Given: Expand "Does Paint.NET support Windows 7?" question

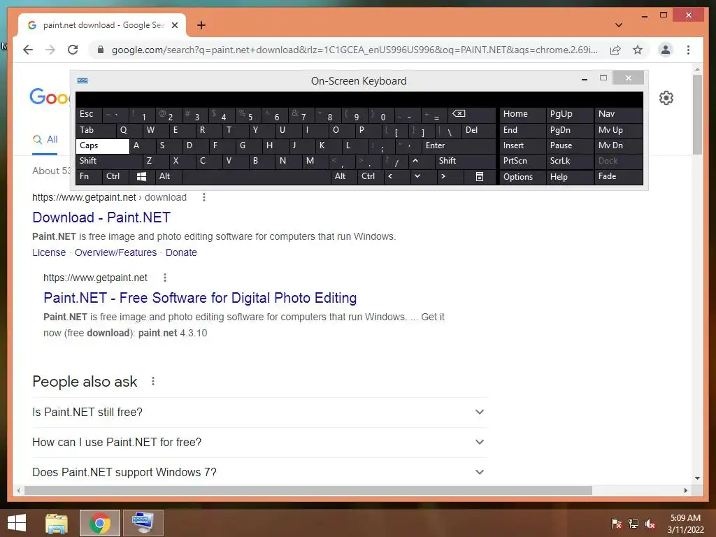Looking at the screenshot, I should pos(259,472).
